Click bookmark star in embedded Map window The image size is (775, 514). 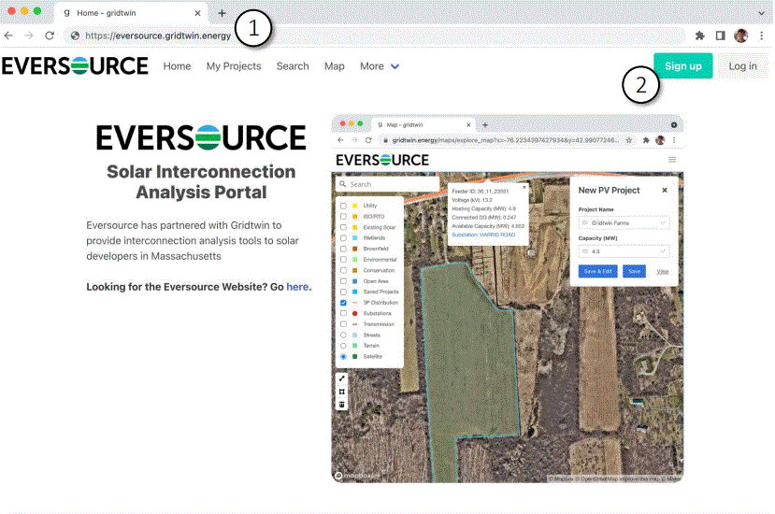click(x=629, y=140)
